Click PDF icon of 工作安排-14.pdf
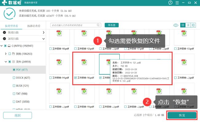Screen dimensions: 200x122 coord(59,62)
